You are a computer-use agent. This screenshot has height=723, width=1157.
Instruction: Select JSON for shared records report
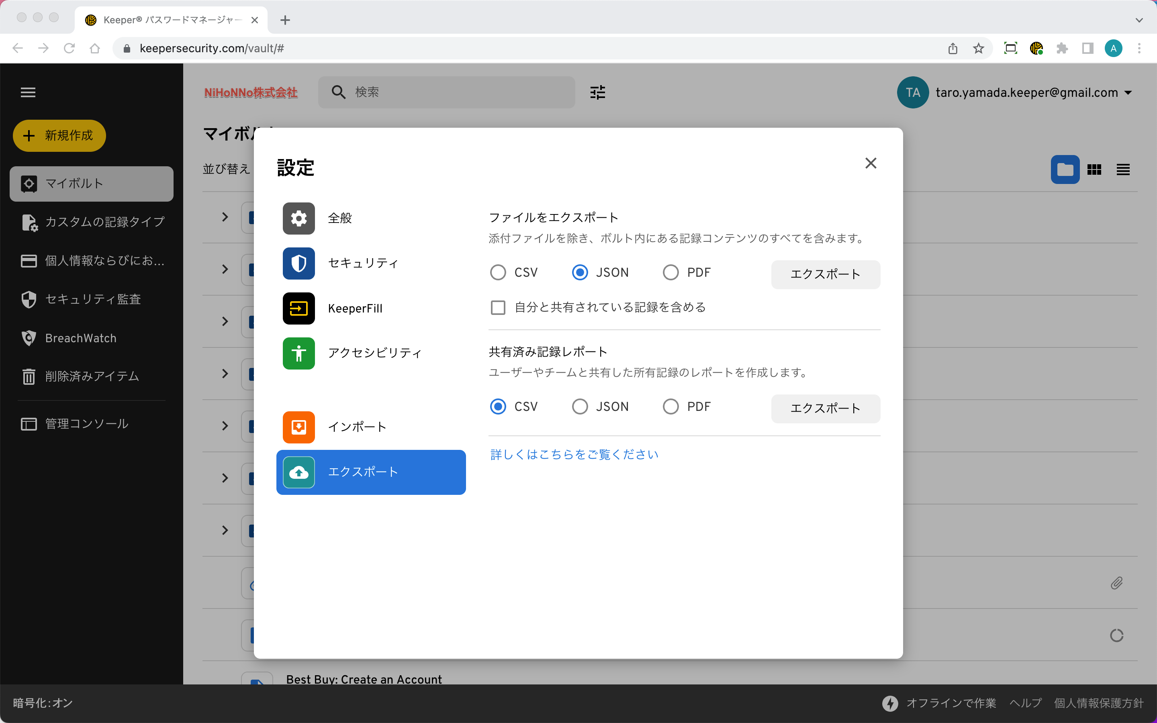[580, 406]
